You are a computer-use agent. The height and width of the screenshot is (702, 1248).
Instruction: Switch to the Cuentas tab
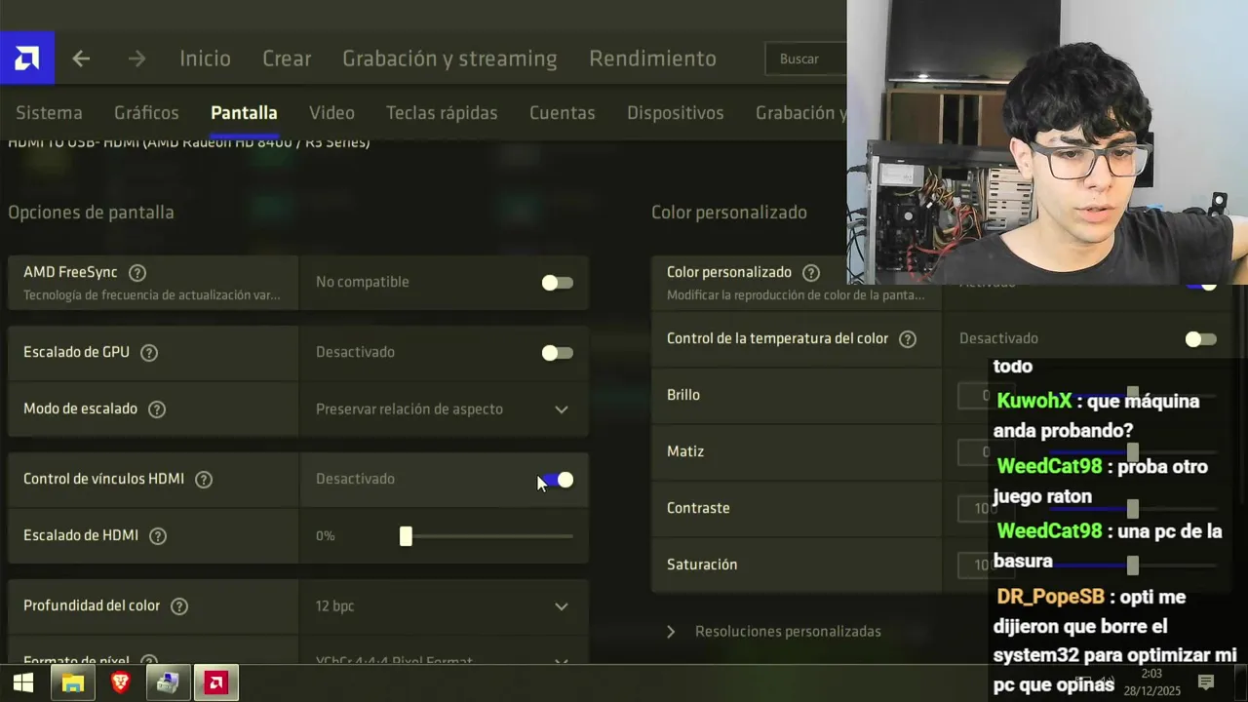(x=563, y=113)
